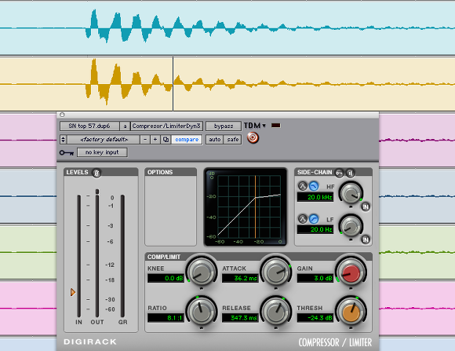Open the TDM format dropdown
This screenshot has width=455, height=351.
tap(254, 126)
